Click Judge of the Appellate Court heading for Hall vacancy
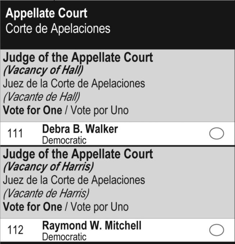 click(x=78, y=58)
